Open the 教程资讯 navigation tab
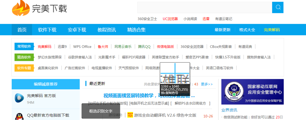Screen dimensions: 306x120 [107, 30]
